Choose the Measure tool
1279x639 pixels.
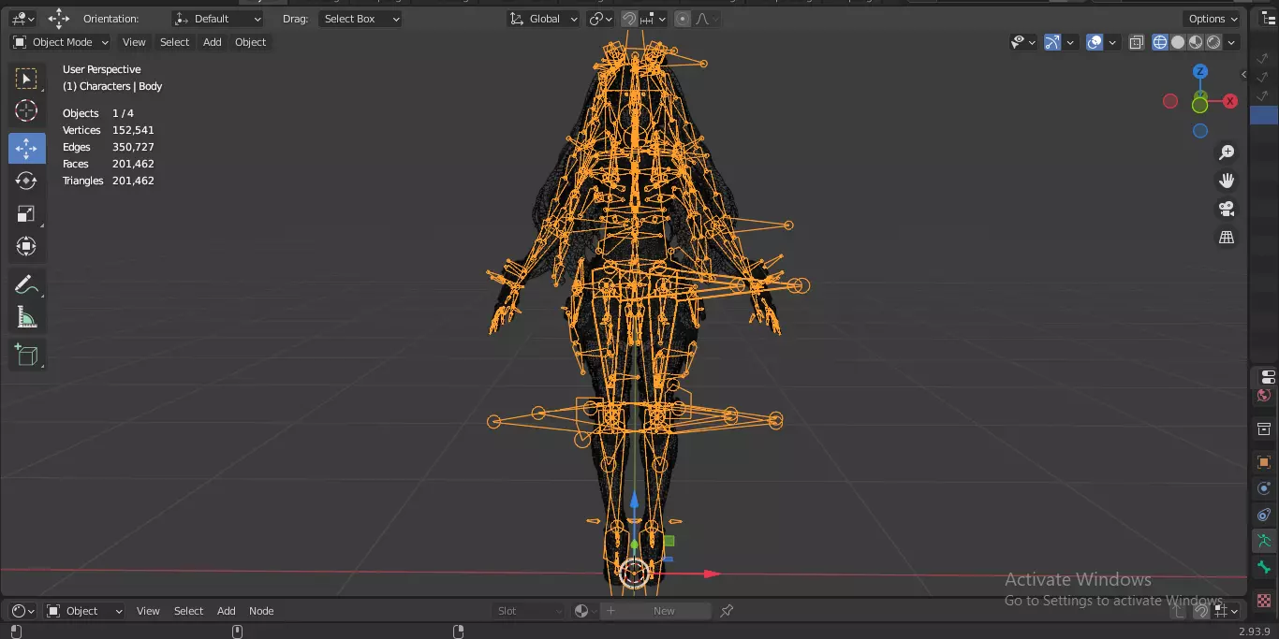tap(26, 318)
